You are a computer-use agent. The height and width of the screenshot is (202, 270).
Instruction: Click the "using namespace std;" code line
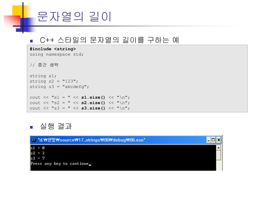pos(56,54)
